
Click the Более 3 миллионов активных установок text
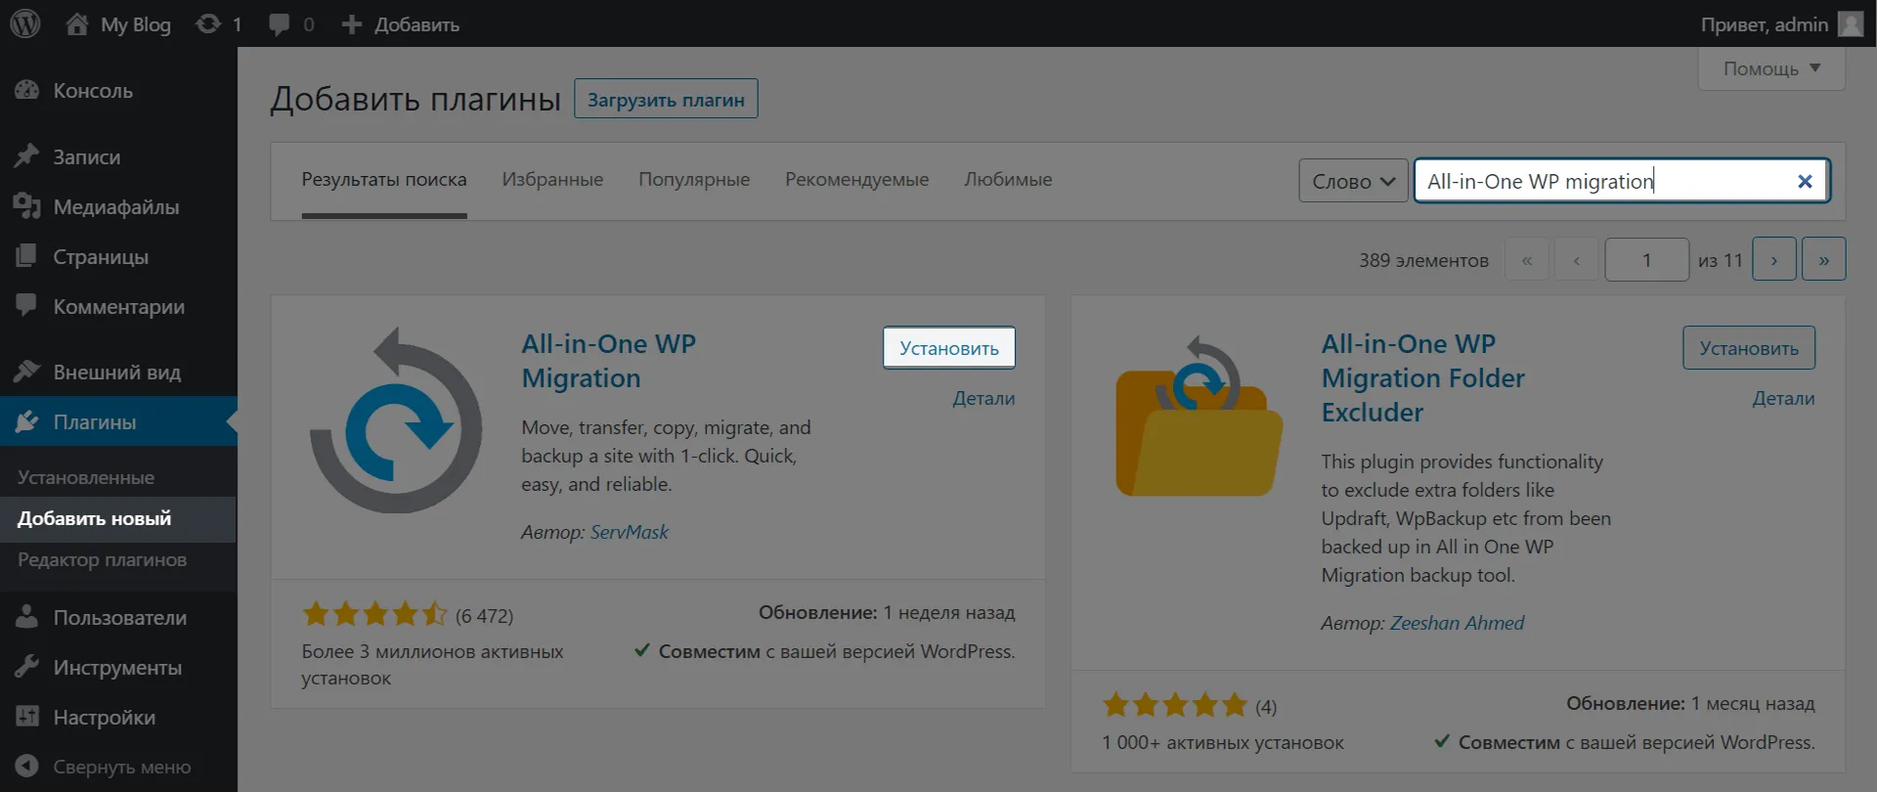(x=432, y=665)
